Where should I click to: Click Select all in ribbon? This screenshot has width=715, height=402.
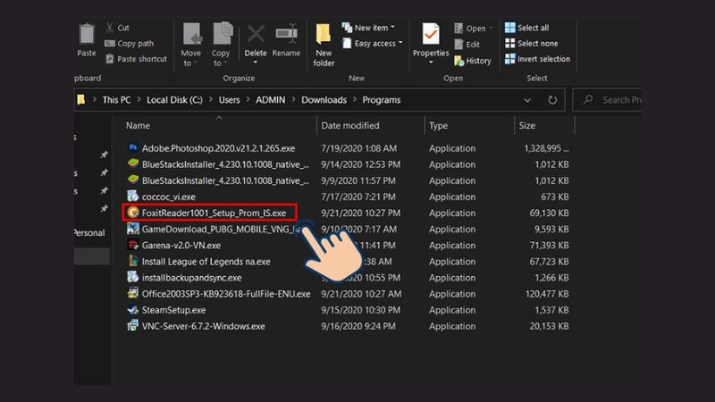[533, 28]
